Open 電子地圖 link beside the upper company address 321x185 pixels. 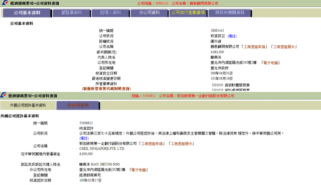point(270,63)
